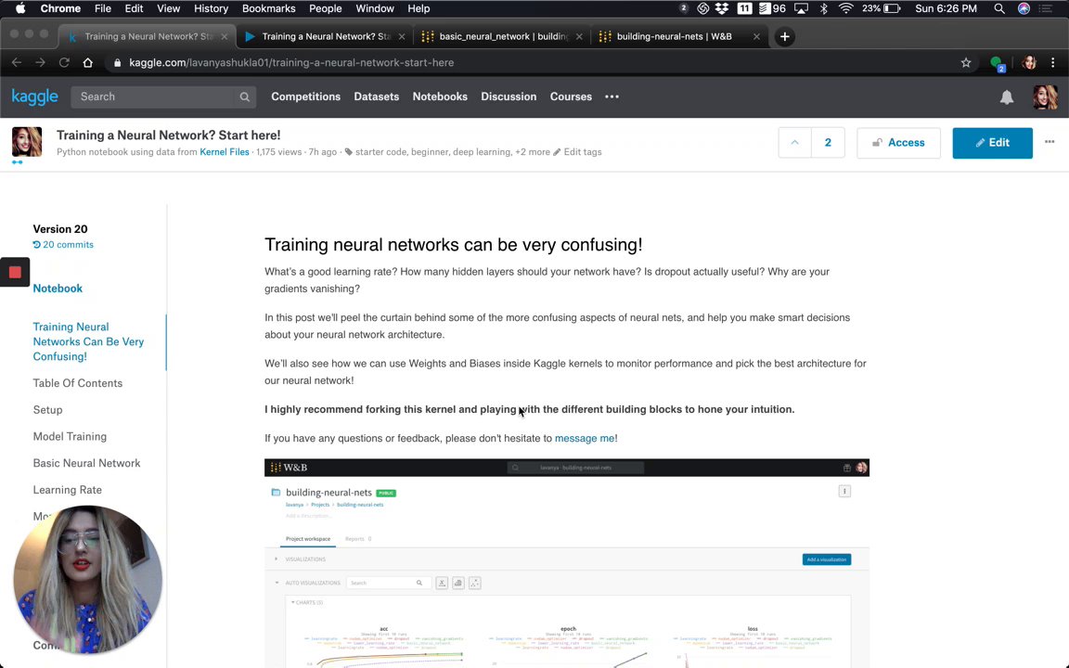Click the Kaggle logo
1069x668 pixels.
click(34, 96)
